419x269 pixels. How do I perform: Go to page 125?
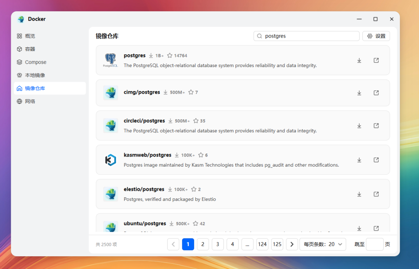click(x=277, y=244)
